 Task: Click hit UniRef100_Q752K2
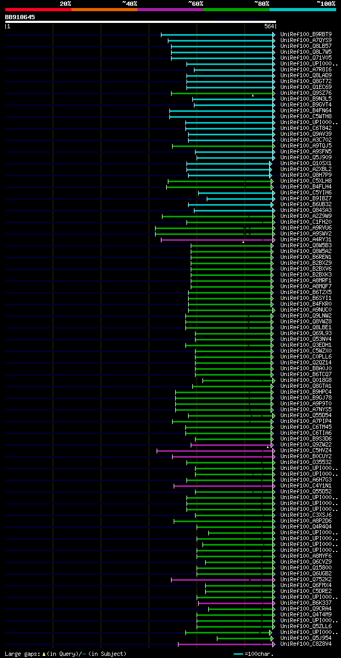(306, 580)
